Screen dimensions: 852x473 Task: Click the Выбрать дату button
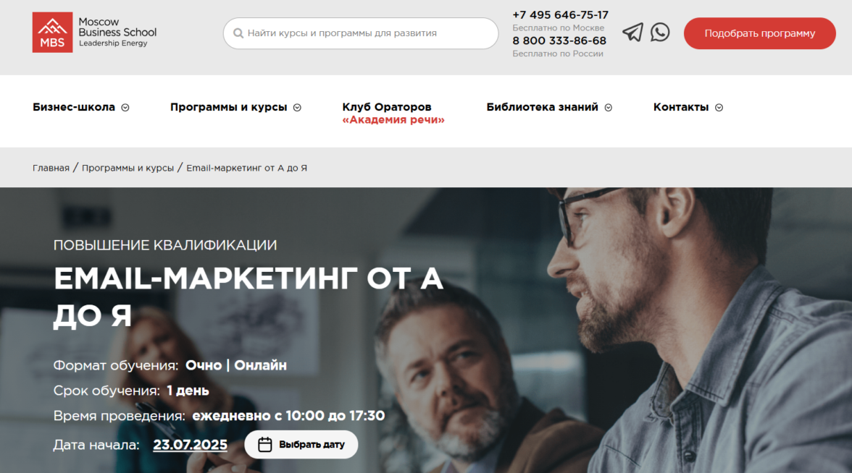[x=301, y=444]
